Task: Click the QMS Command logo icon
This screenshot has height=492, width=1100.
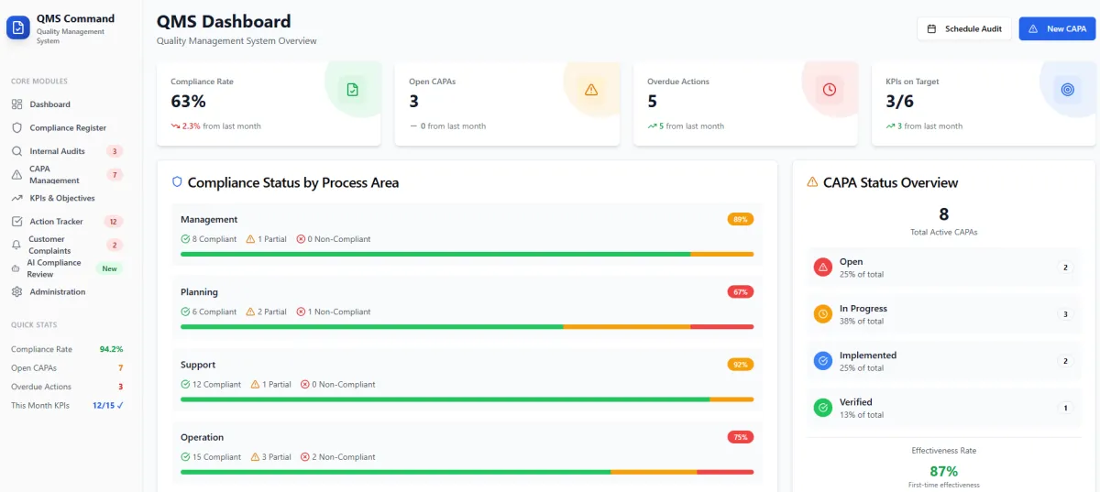Action: 18,27
